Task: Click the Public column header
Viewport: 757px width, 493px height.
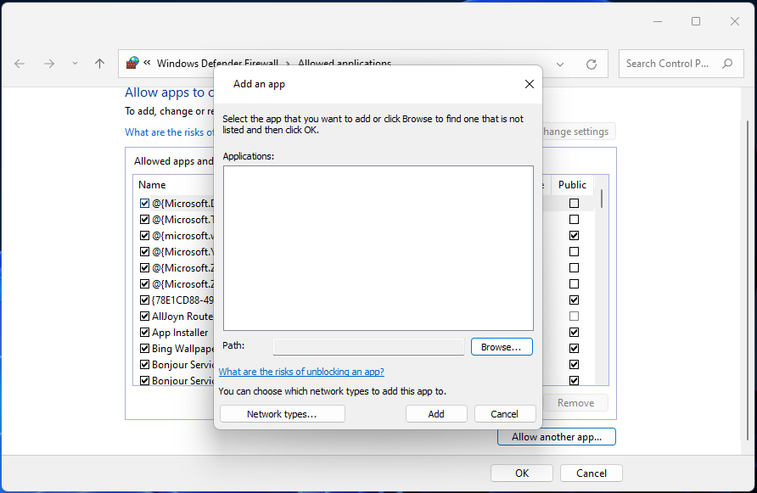Action: click(572, 185)
